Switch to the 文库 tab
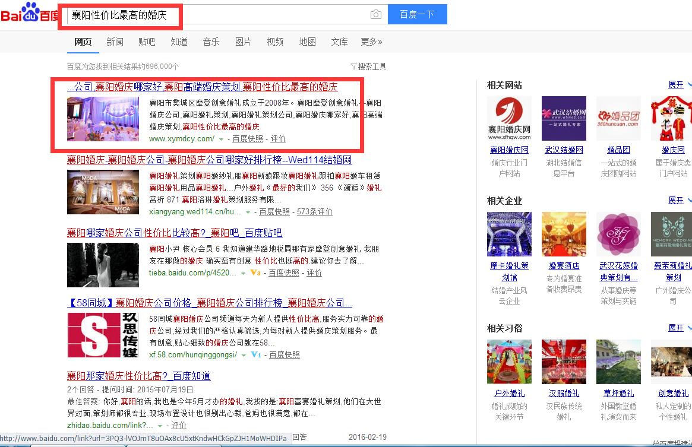 (x=339, y=42)
